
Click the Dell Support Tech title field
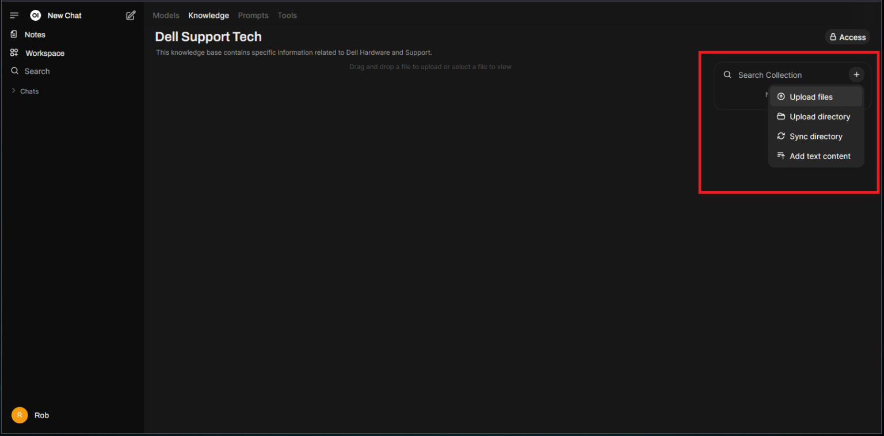coord(208,37)
